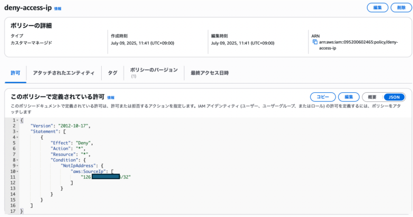This screenshot has width=413, height=217.
Task: Collapse the root brace at line 1
Action: (x=17, y=120)
